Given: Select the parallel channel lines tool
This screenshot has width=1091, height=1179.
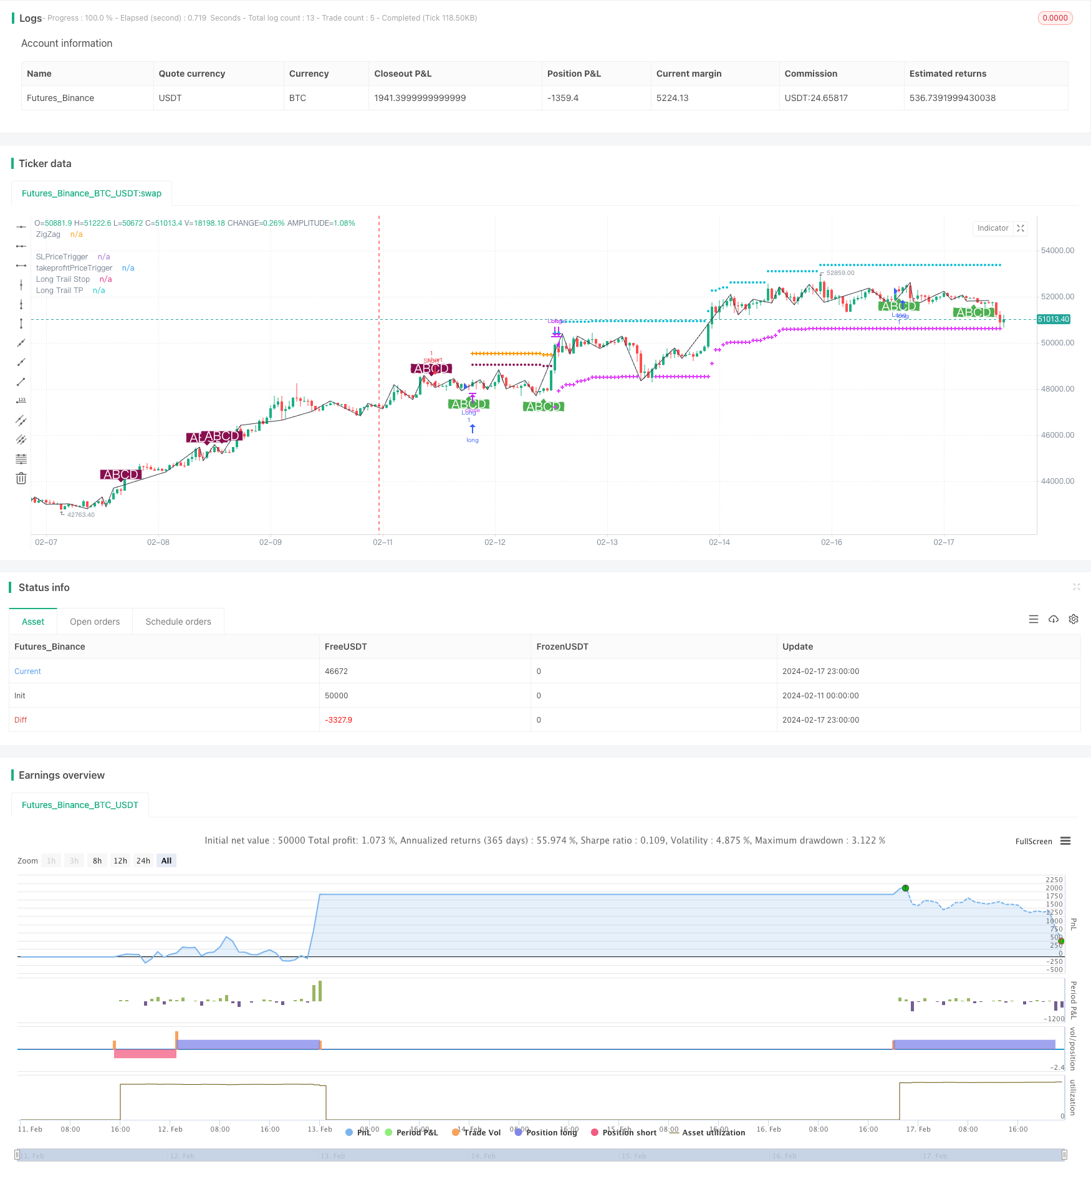Looking at the screenshot, I should (x=21, y=420).
